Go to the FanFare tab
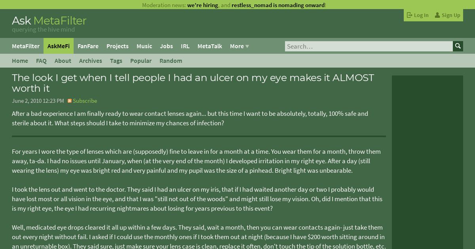This screenshot has height=249, width=475. [88, 46]
